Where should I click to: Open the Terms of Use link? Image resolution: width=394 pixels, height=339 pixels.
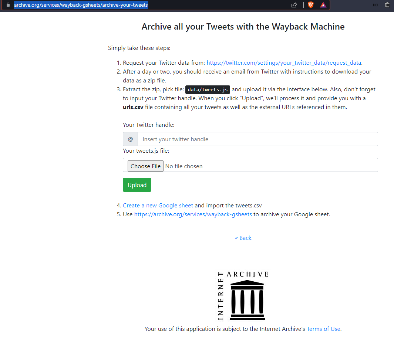[x=323, y=329]
